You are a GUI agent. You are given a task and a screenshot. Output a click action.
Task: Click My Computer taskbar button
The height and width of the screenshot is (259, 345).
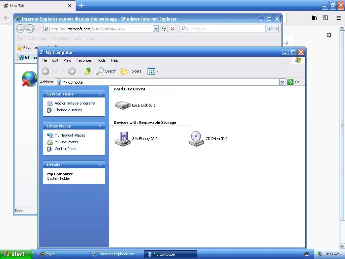click(170, 254)
